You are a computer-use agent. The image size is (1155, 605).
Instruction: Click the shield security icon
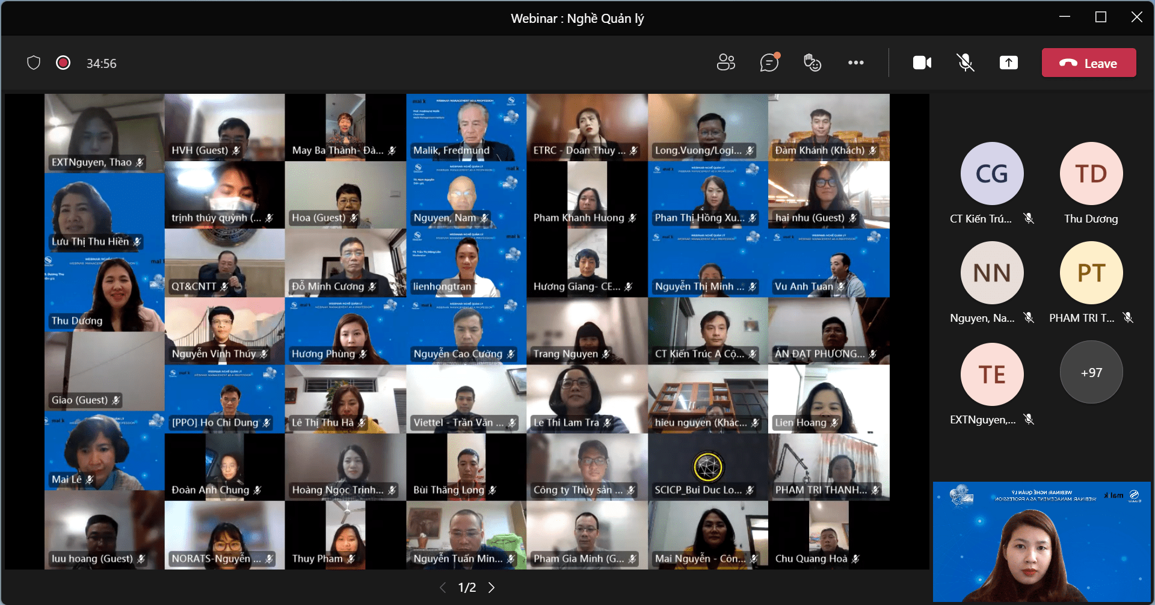[x=34, y=63]
